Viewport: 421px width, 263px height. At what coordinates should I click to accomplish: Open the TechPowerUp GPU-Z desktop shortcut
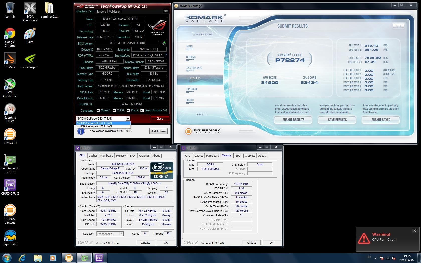point(10,164)
